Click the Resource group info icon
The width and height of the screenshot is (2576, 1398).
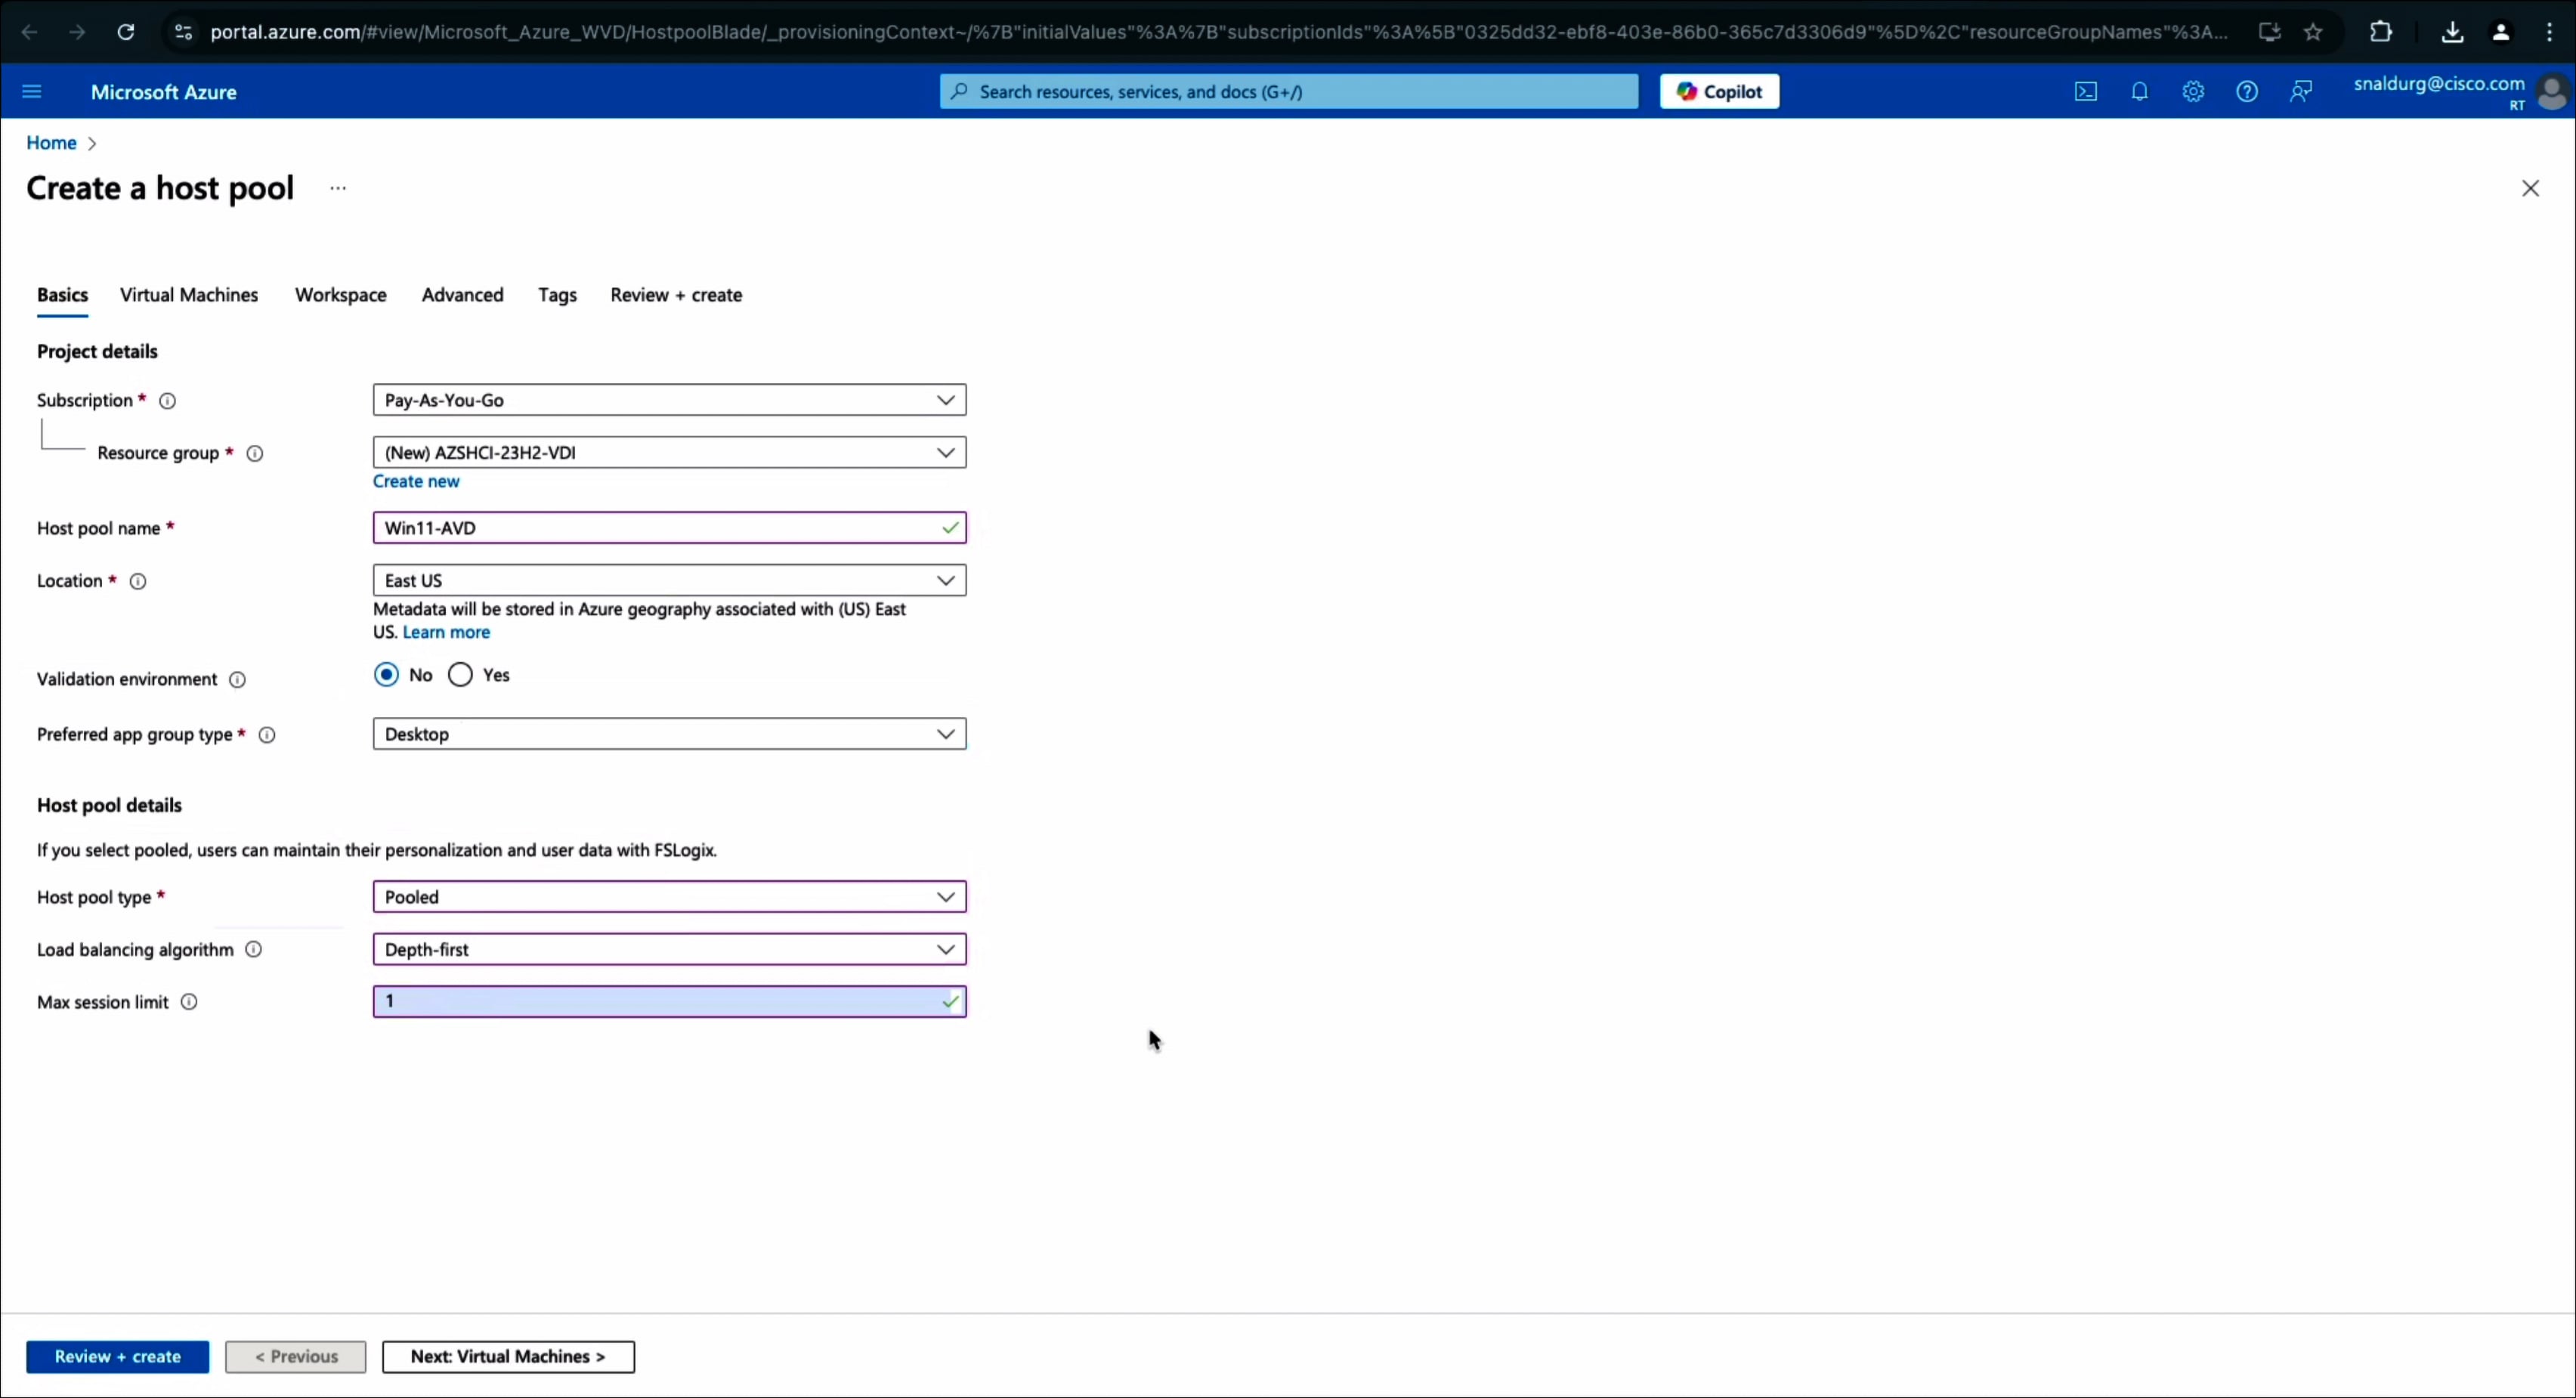pos(255,454)
